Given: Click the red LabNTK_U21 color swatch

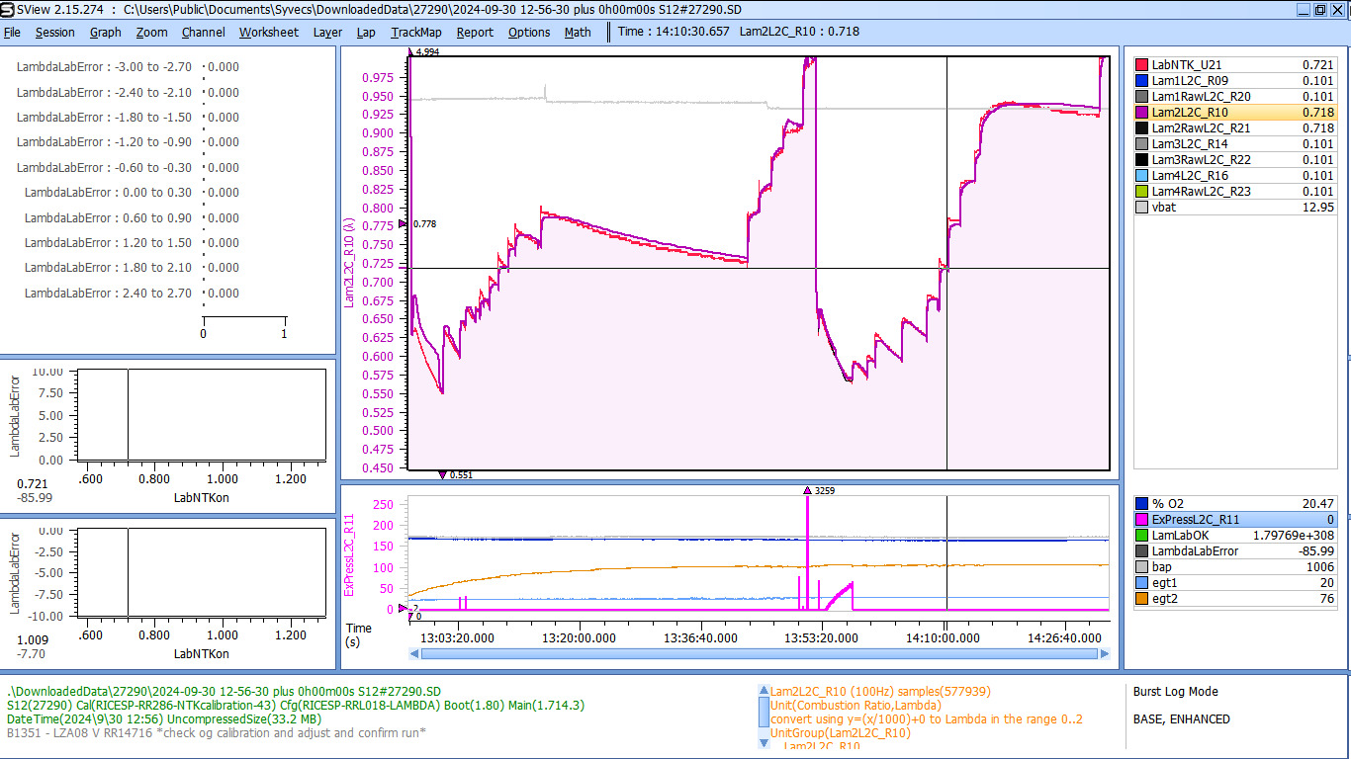Looking at the screenshot, I should (1142, 65).
